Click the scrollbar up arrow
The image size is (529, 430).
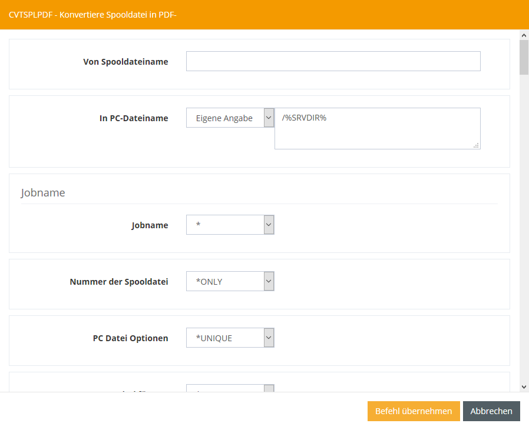524,35
